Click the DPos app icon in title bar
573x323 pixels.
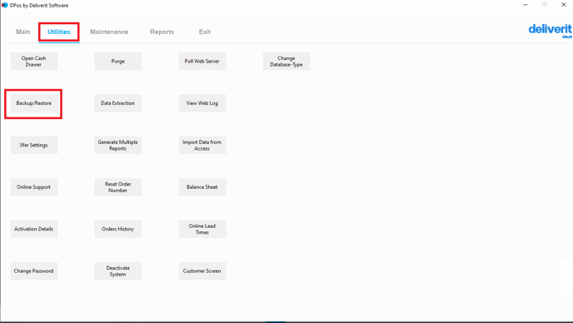[x=5, y=5]
